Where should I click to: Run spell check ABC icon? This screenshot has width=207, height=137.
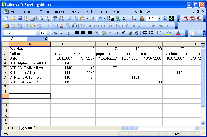click(x=55, y=18)
